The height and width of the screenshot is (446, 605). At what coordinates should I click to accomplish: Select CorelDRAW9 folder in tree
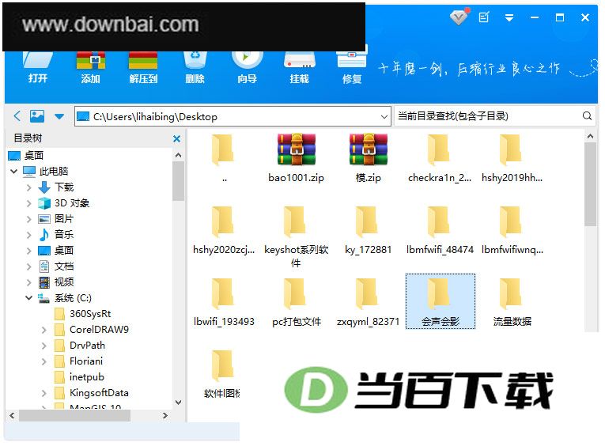[x=92, y=330]
